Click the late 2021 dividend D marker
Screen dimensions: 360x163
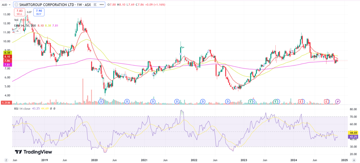(x=177, y=102)
